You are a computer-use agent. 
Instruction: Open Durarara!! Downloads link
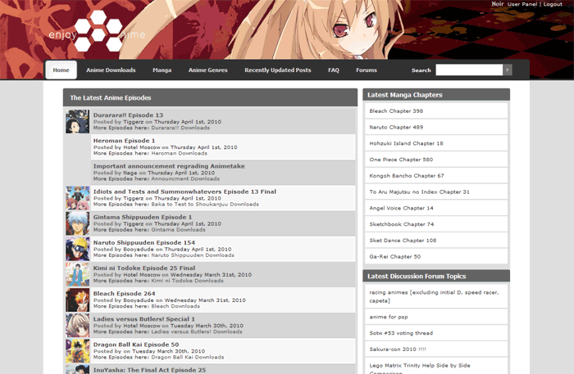click(180, 128)
